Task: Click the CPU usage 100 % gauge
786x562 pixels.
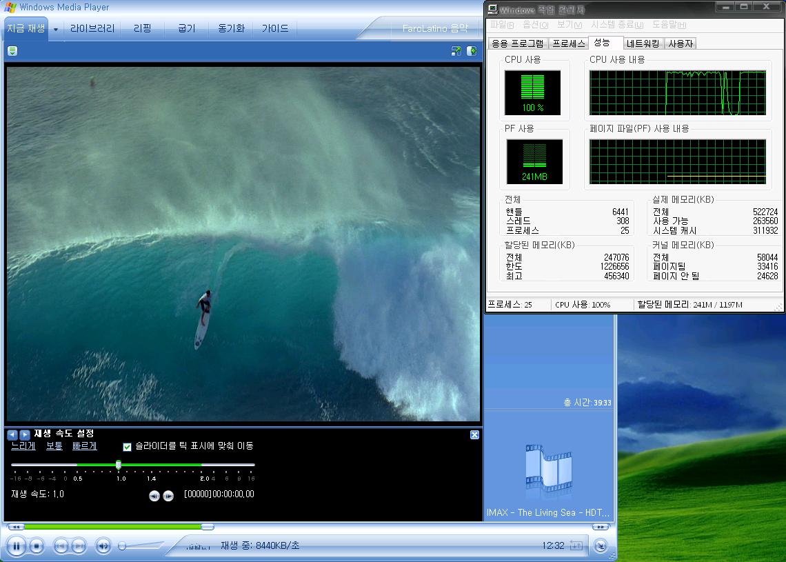Action: pyautogui.click(x=532, y=93)
